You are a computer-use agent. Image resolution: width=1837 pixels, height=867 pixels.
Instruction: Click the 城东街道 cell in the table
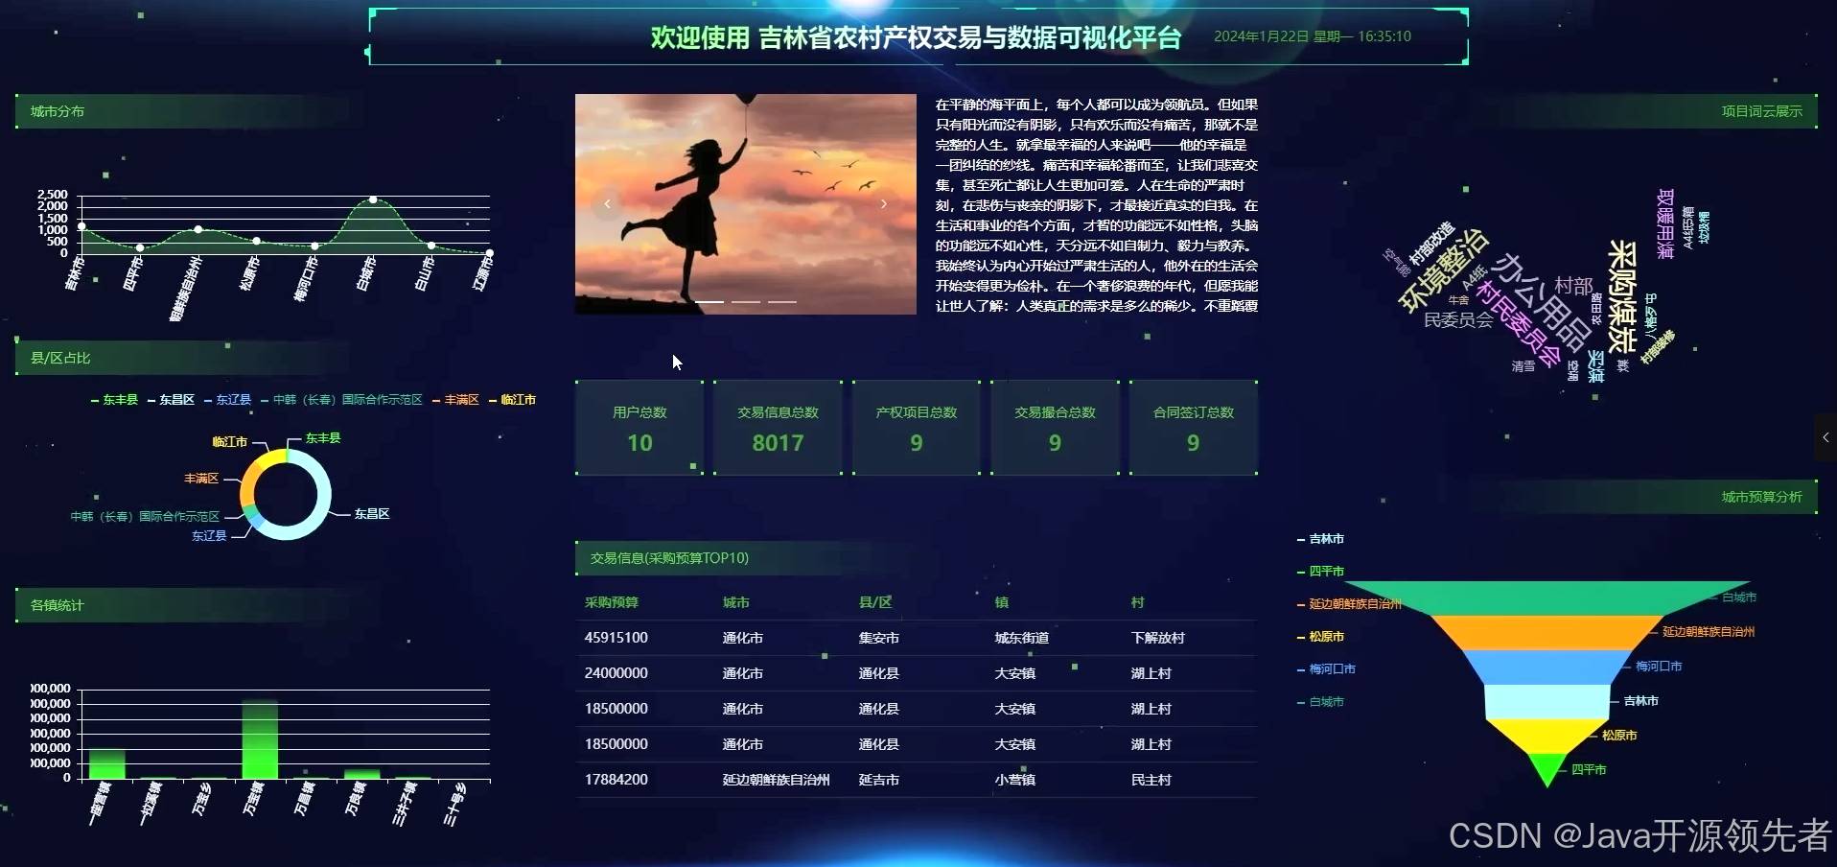1022,638
